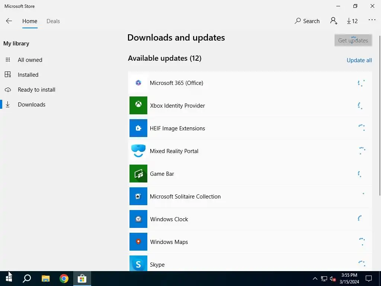Open the Mixed Reality Portal name

174,151
